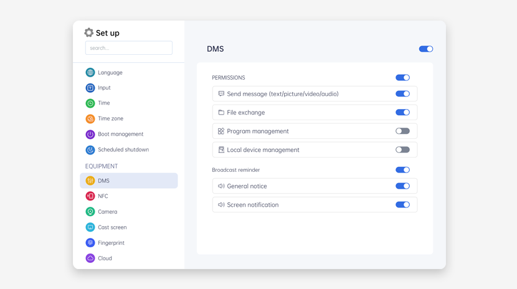Click the NFC red icon

click(90, 196)
